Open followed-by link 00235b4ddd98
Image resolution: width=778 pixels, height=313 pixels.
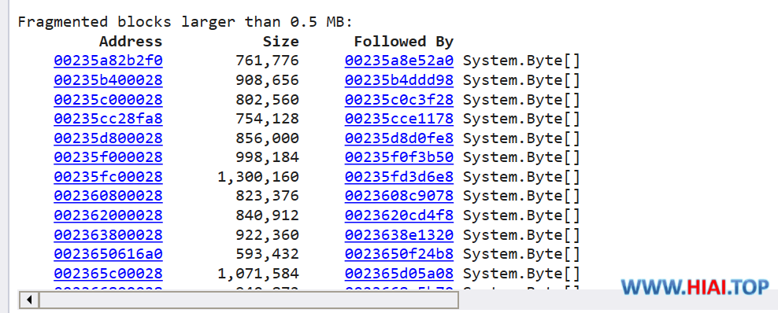pos(399,80)
